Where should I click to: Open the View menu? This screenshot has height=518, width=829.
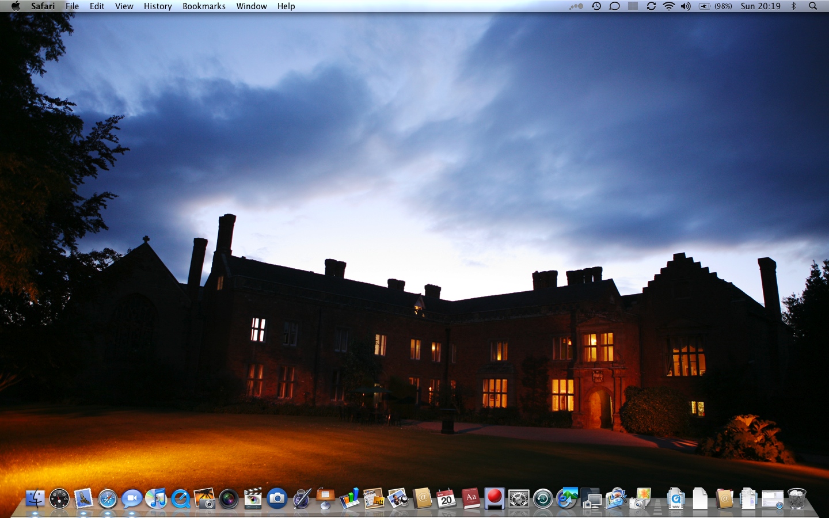coord(124,6)
